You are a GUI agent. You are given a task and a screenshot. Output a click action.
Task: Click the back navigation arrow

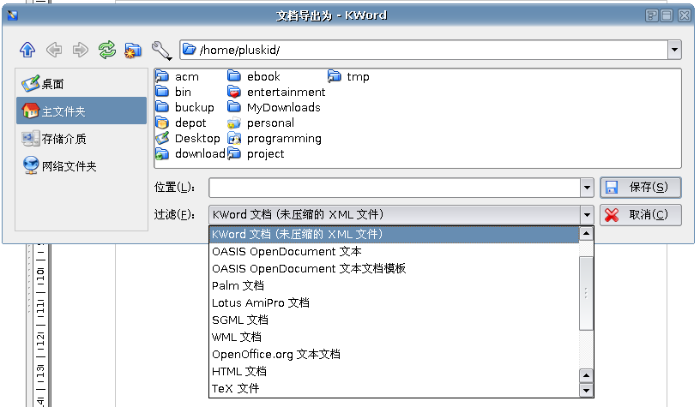[x=54, y=50]
